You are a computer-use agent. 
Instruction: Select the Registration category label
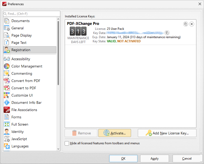pyautogui.click(x=21, y=50)
